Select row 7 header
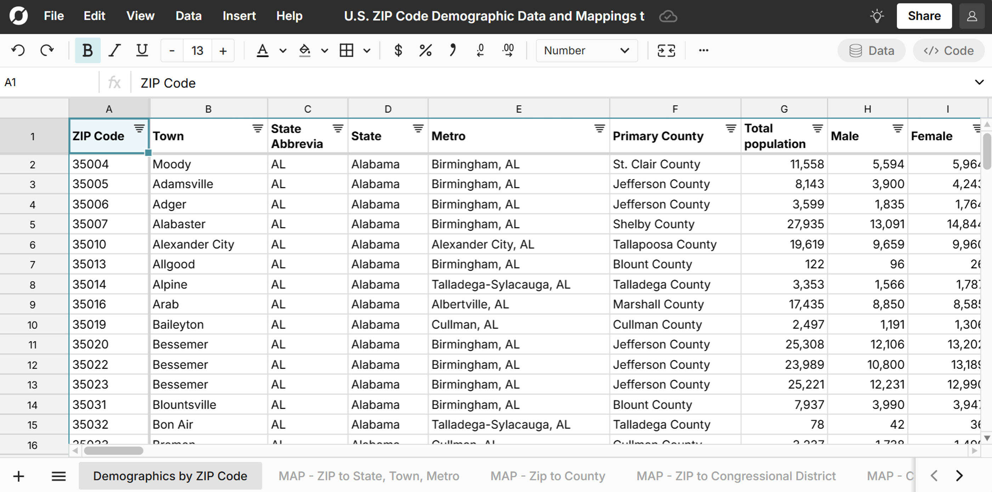The height and width of the screenshot is (492, 992). [34, 265]
